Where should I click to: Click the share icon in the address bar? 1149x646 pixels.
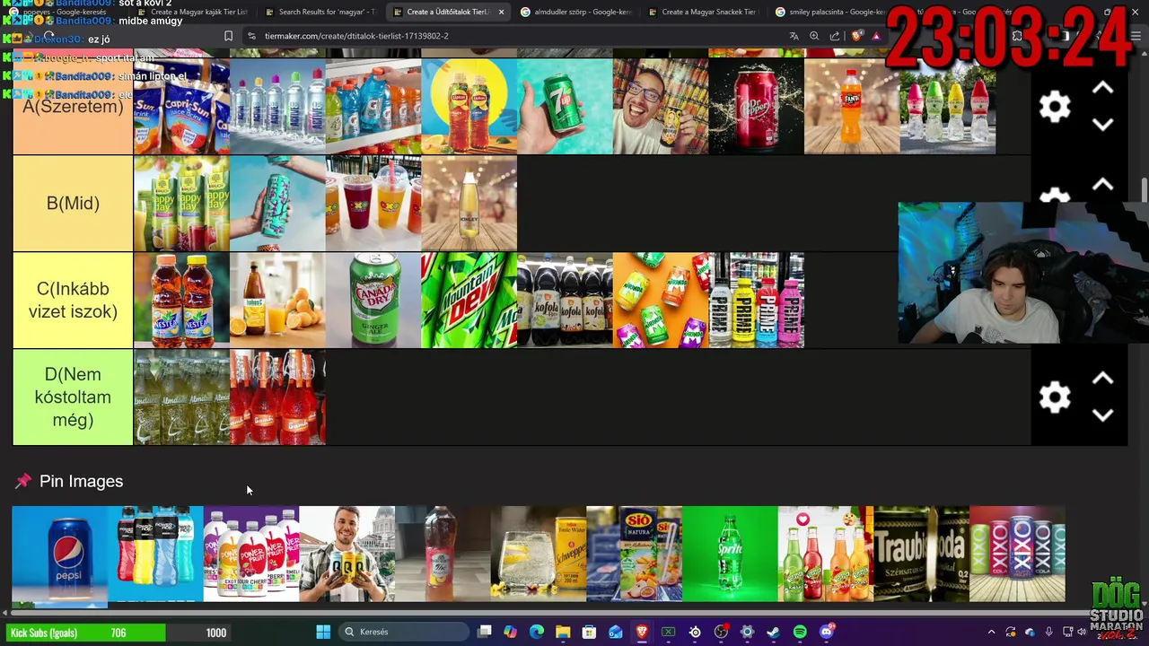pos(835,36)
